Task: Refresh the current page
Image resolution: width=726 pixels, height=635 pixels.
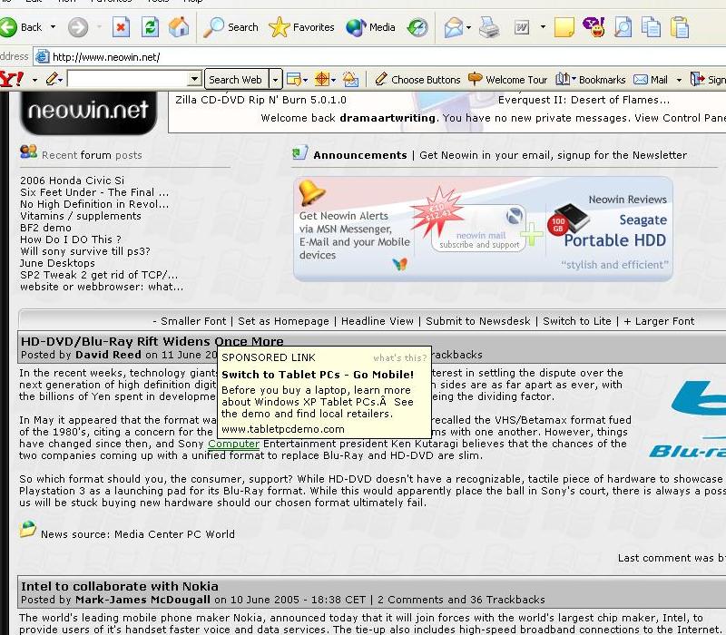Action: point(150,27)
